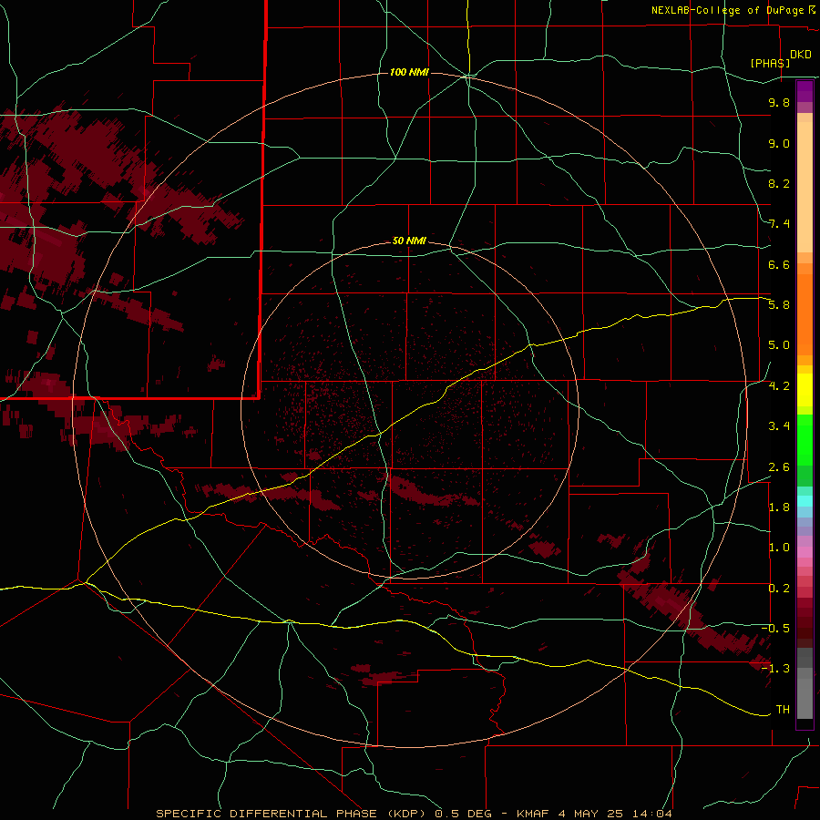The image size is (820, 820).
Task: Click the peach swatch of the color scale
Action: [x=805, y=183]
